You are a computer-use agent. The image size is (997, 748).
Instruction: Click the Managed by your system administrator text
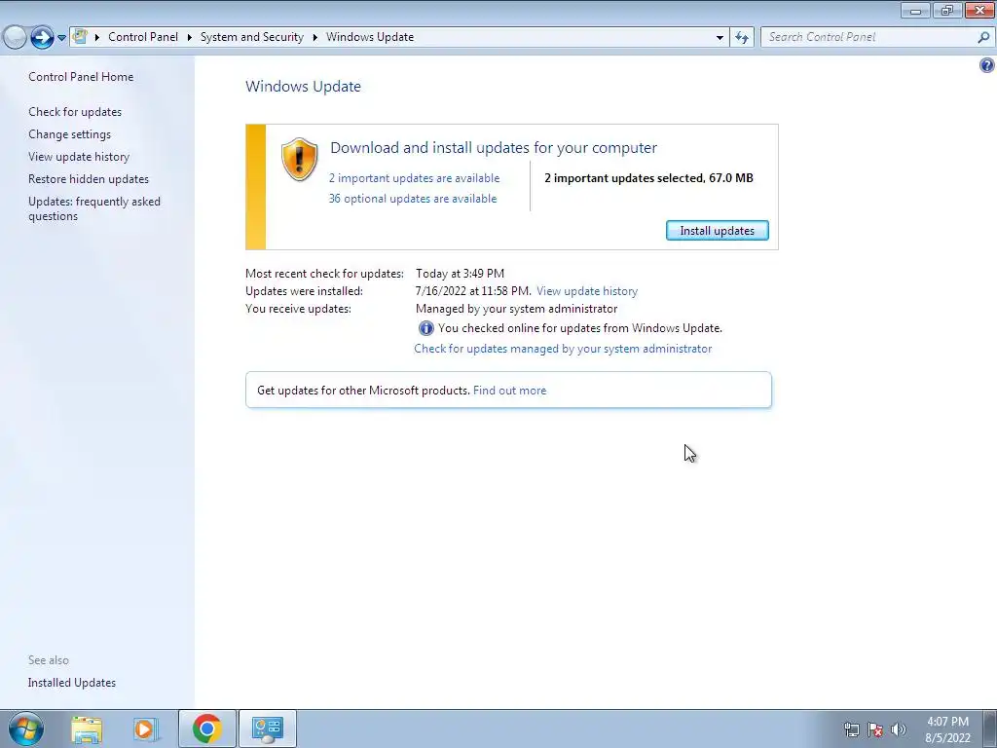pos(516,309)
